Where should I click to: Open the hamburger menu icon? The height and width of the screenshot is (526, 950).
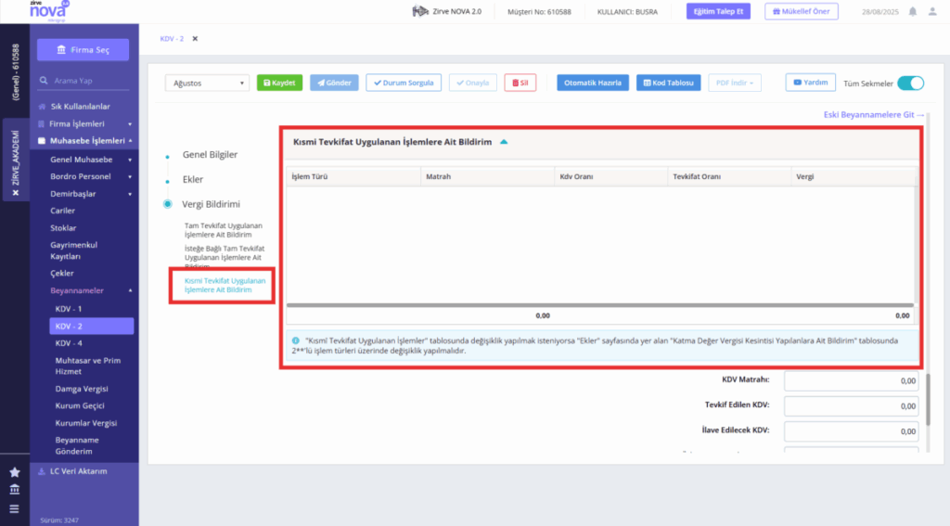[x=15, y=509]
